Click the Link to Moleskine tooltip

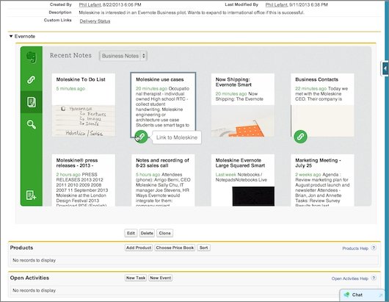tap(177, 137)
